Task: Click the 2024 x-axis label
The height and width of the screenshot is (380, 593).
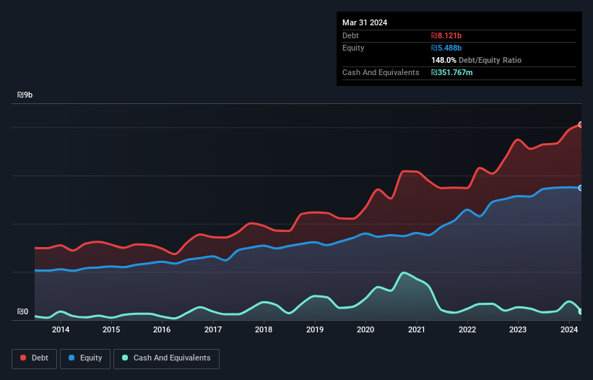Action: click(x=568, y=329)
